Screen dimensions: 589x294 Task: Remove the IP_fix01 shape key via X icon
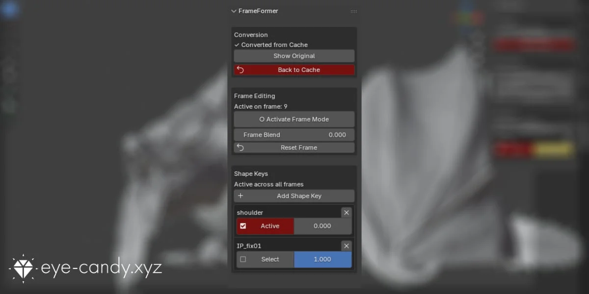(346, 245)
